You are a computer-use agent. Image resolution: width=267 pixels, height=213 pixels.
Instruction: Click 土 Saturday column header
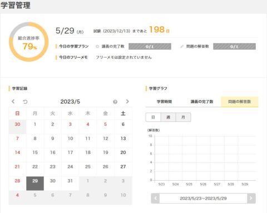pos(123,113)
